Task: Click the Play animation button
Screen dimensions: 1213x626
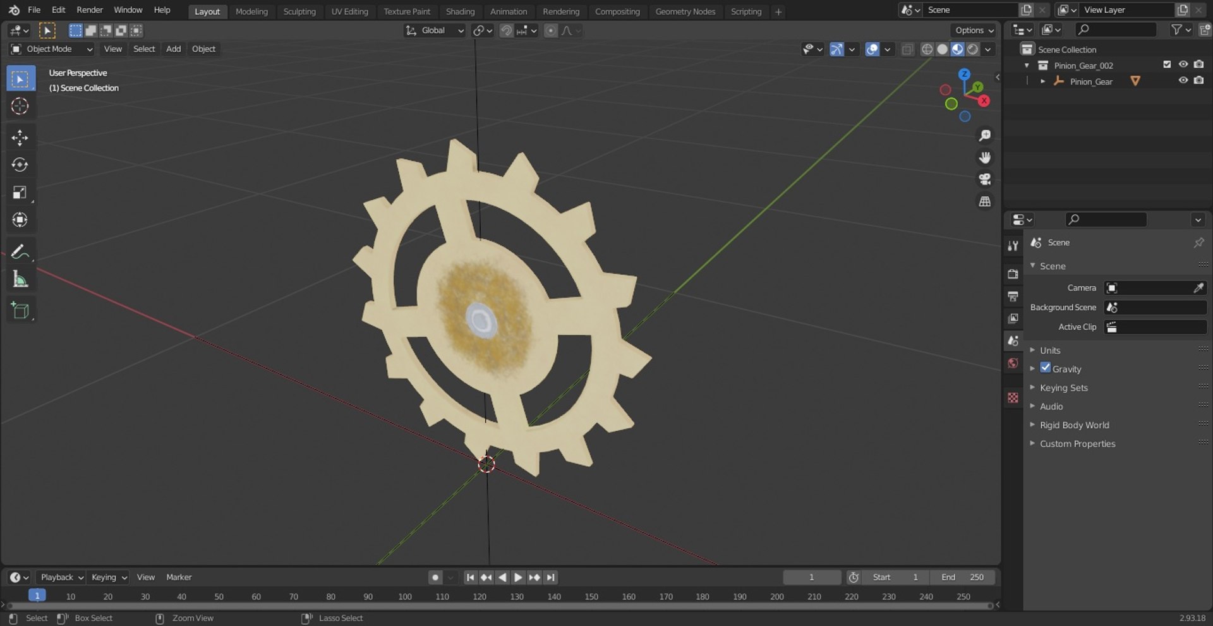Action: pos(518,577)
